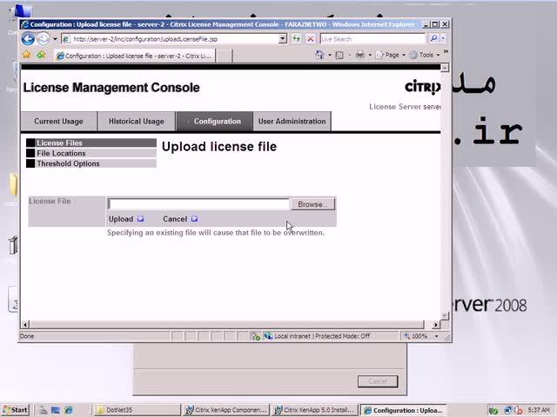557x417 pixels.
Task: Click the Refresh page icon
Action: [x=296, y=38]
